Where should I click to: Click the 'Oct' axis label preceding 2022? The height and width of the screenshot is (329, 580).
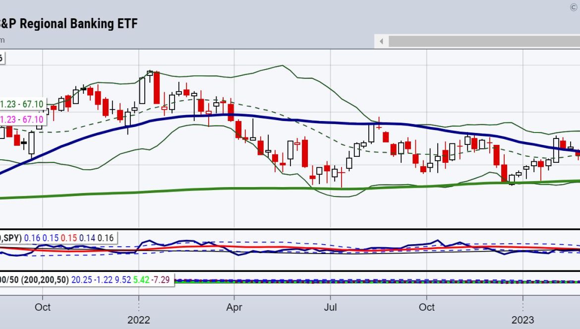click(x=43, y=307)
